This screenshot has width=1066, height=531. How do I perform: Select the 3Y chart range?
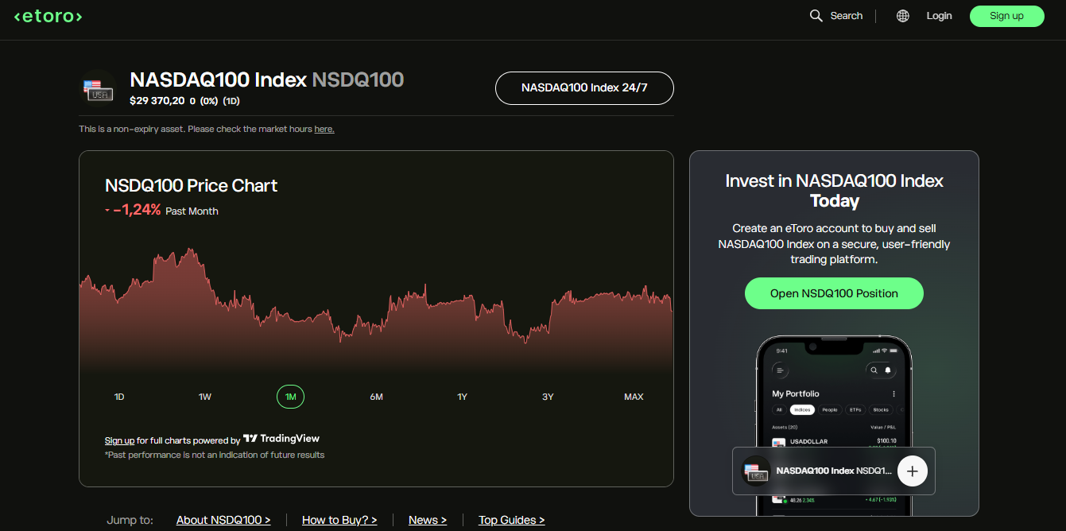[548, 397]
